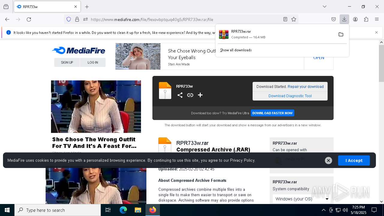Add RPR733w to my MediaFire account
This screenshot has width=384, height=216.
(x=200, y=95)
